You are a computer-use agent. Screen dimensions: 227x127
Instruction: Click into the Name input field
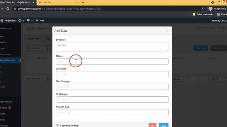point(112,61)
